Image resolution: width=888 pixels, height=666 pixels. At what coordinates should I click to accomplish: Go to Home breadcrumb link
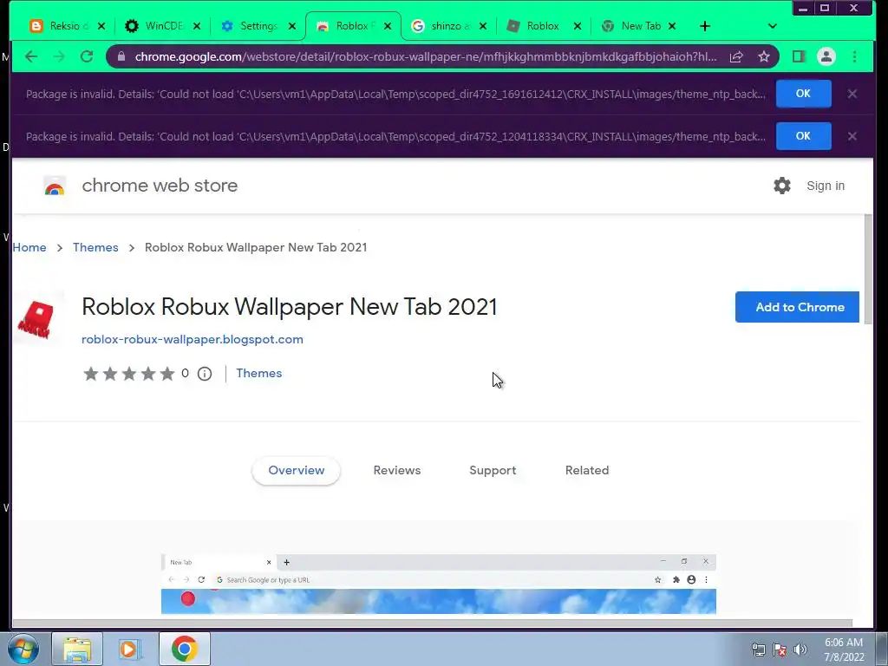coord(29,247)
